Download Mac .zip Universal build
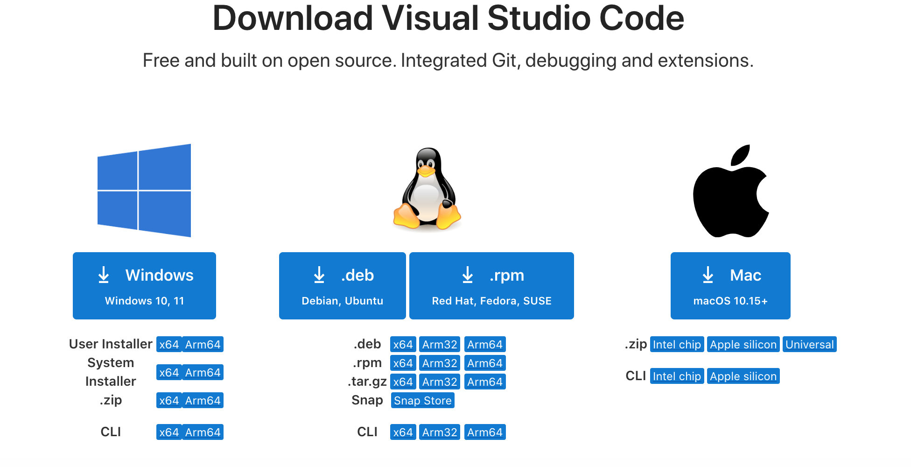The height and width of the screenshot is (467, 911). 809,344
